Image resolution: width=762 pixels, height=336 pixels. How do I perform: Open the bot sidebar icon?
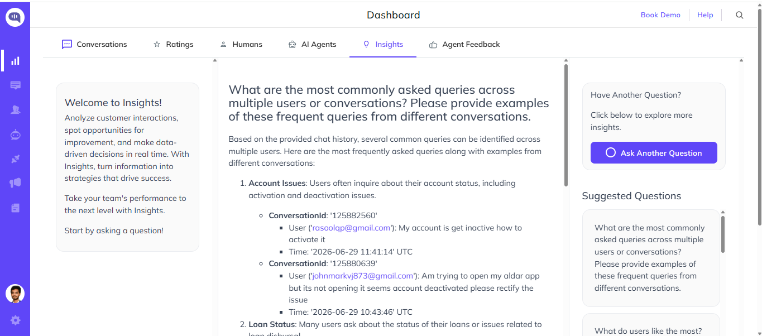pyautogui.click(x=15, y=135)
